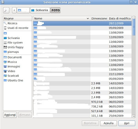
Task: Click the Ubuntu One folder icon
Action: pos(5,80)
